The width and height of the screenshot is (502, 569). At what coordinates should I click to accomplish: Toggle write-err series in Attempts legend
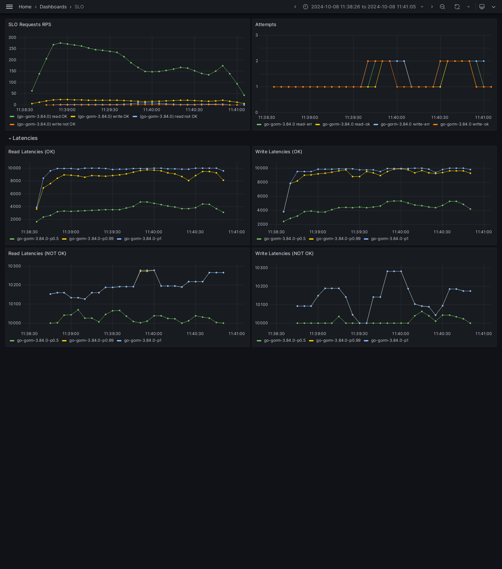point(405,124)
